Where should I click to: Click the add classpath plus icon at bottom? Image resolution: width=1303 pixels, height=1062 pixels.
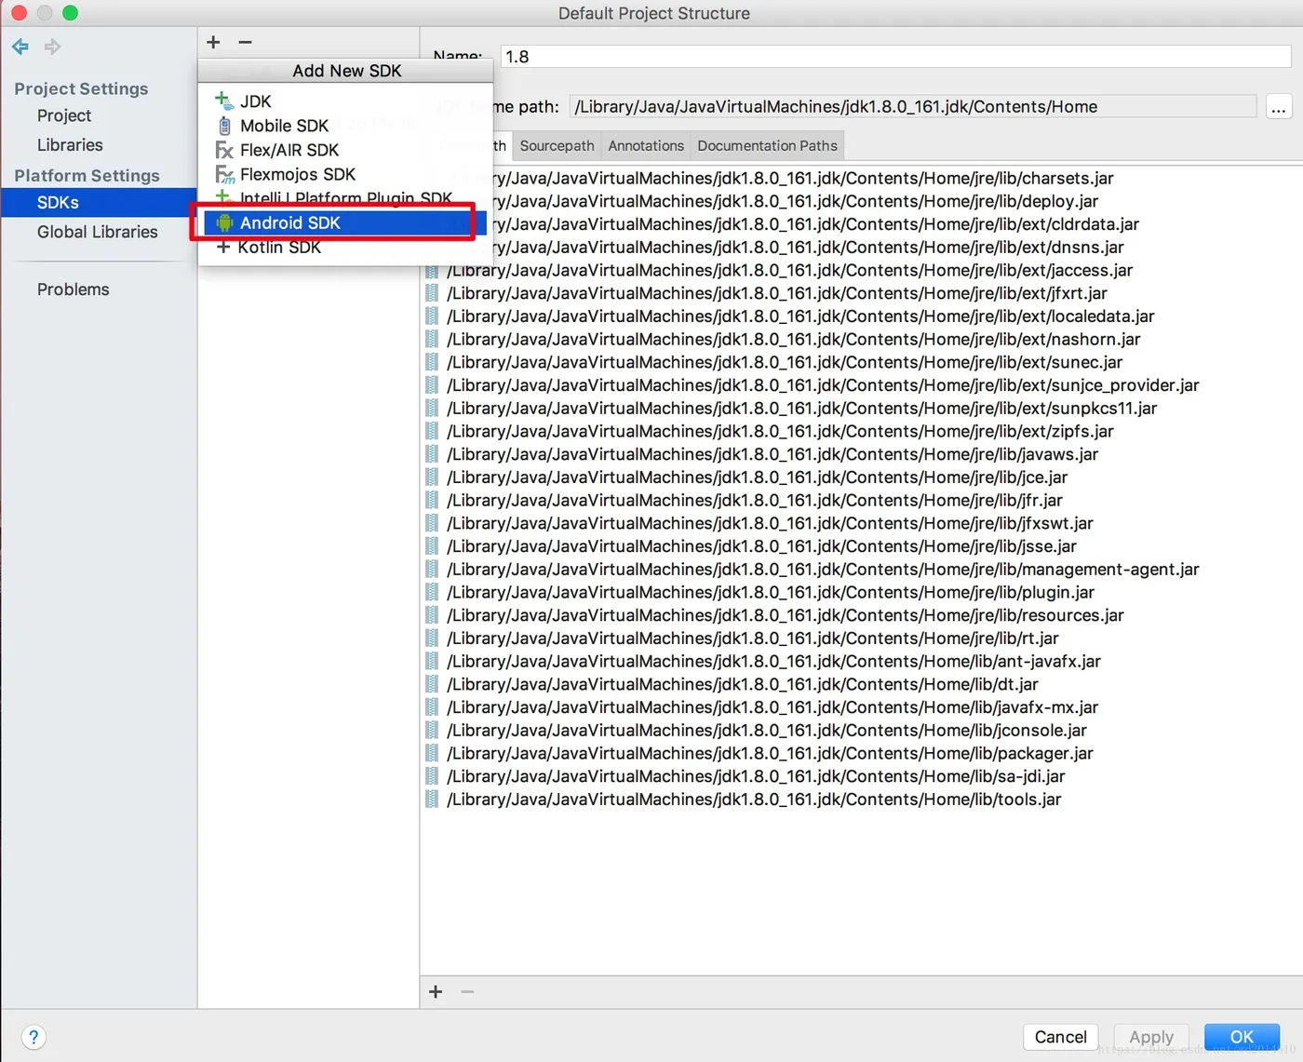[x=436, y=991]
